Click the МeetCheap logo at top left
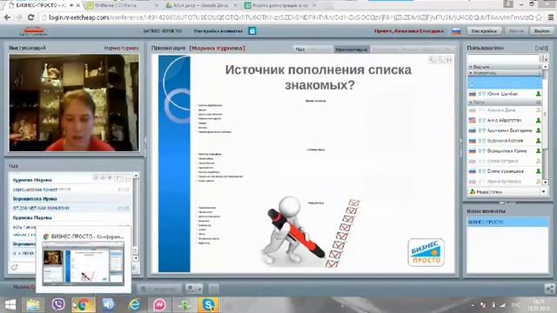The image size is (557, 313). [33, 31]
